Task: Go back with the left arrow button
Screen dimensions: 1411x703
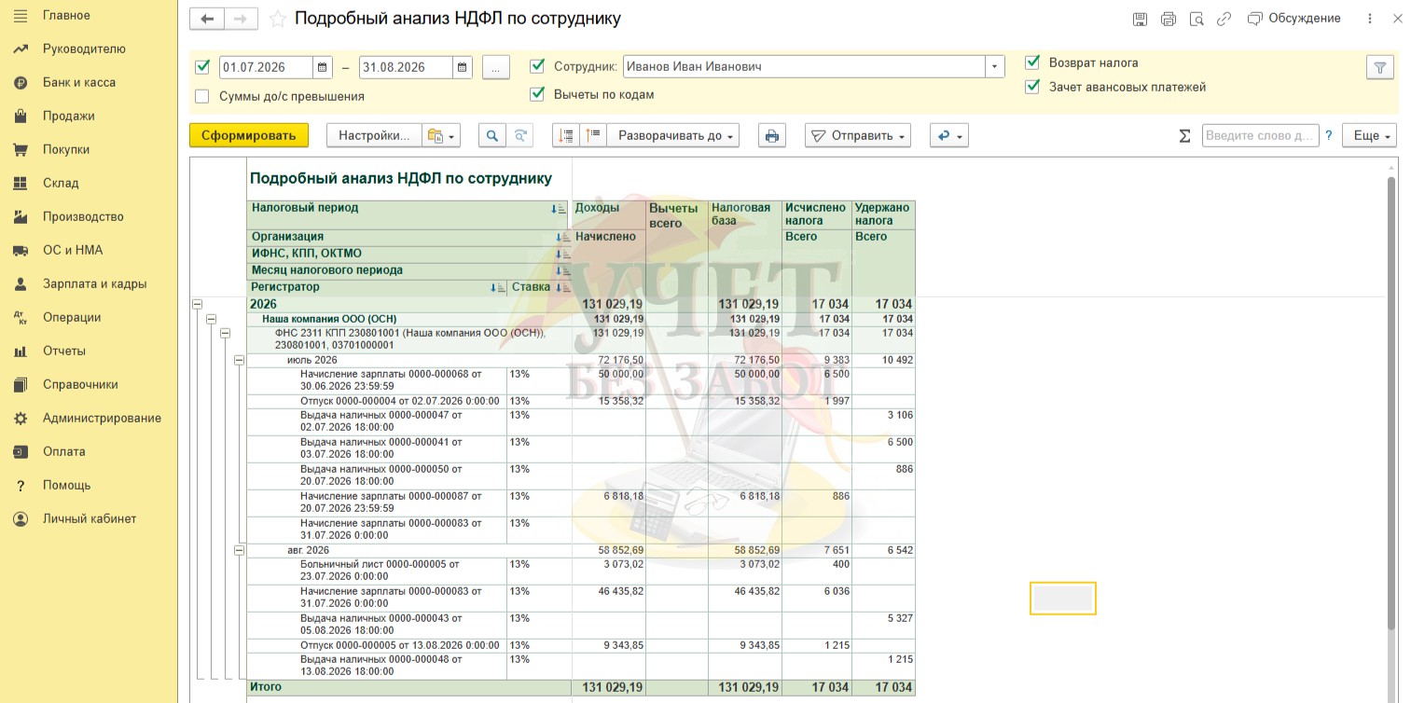Action: [207, 19]
